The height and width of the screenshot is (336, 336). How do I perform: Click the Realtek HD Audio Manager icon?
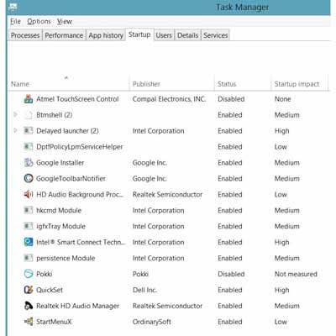[29, 306]
